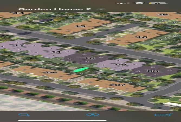Tap the Garden House 2 title

click(x=54, y=9)
